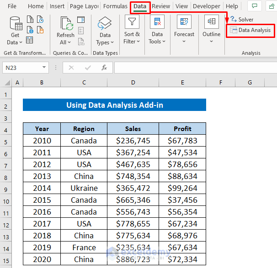
Task: Click the Share icon
Action: [x=272, y=6]
